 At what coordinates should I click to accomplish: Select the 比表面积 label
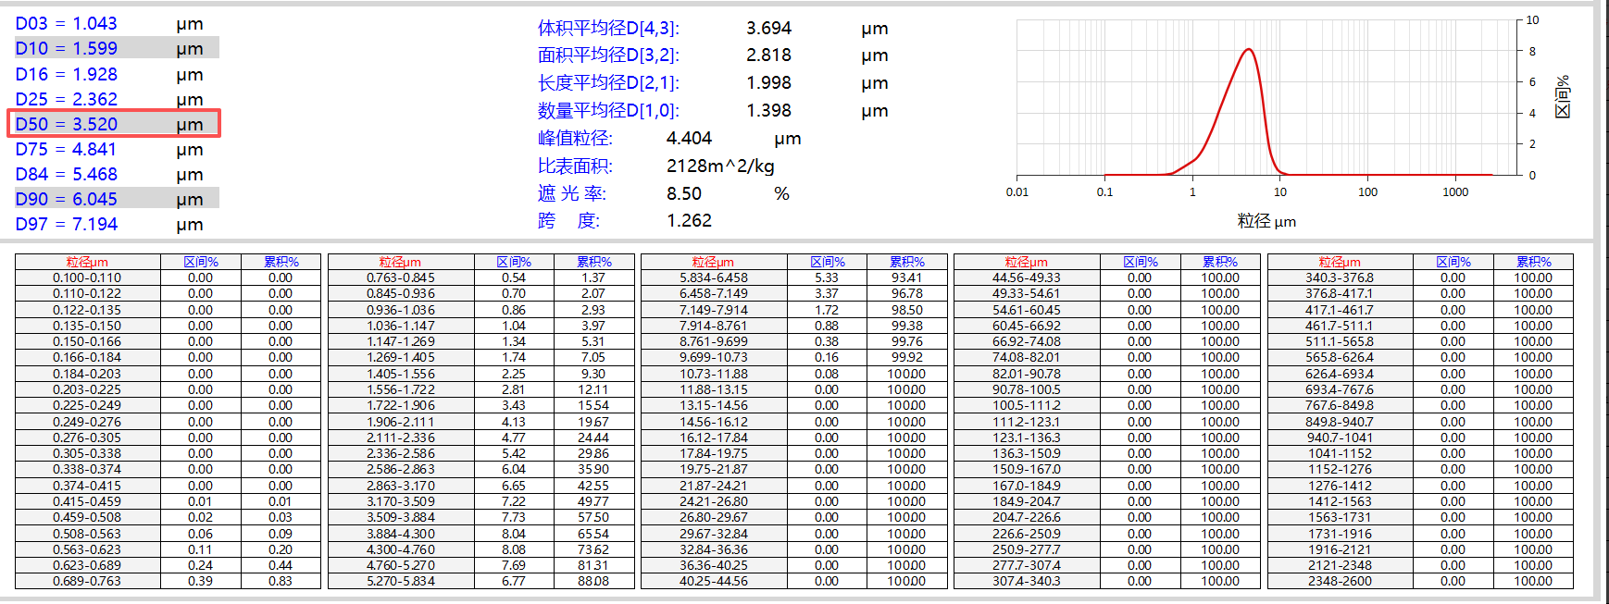click(x=575, y=166)
